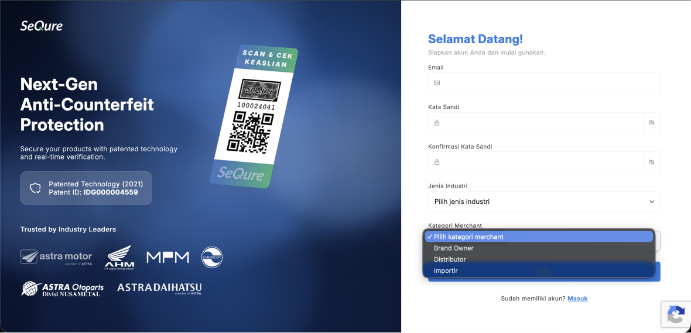Click the ASTRA DAIHATSU logo

click(x=159, y=289)
